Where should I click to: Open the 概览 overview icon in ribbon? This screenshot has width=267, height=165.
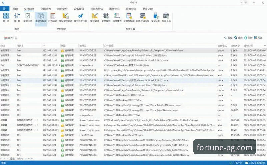point(6,17)
